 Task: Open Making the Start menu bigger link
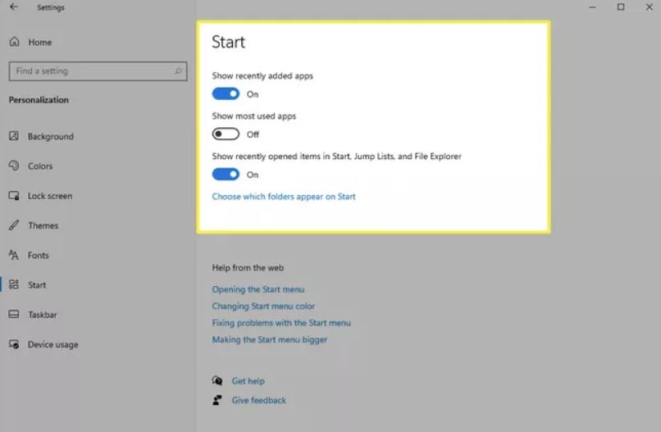click(x=270, y=339)
